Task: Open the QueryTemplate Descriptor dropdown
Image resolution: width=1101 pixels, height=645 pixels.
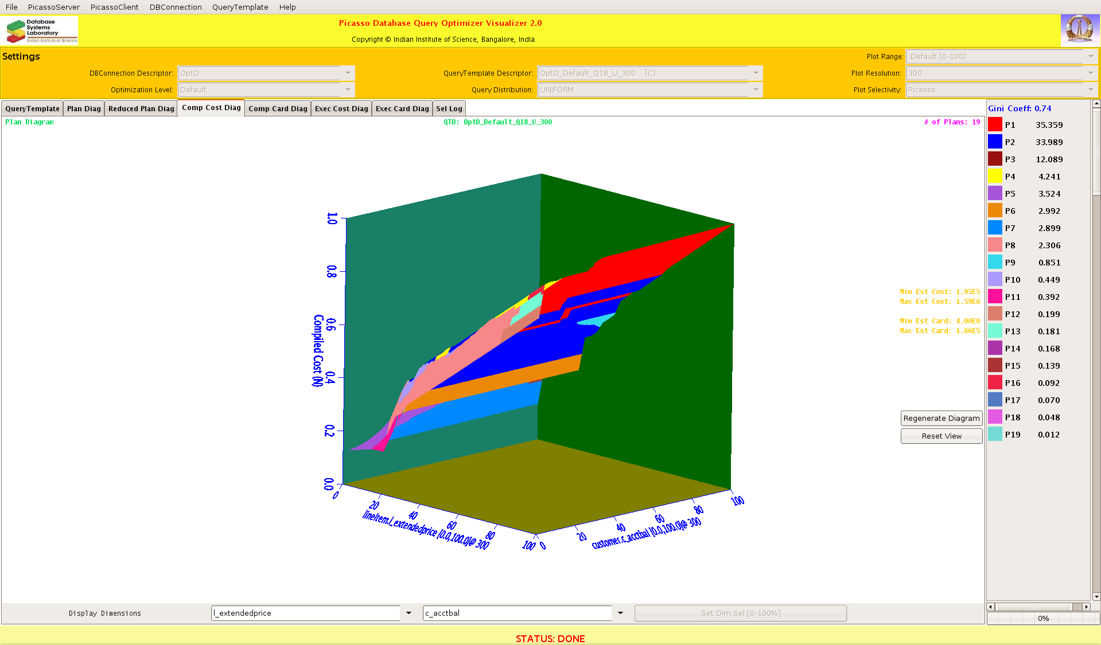Action: pyautogui.click(x=756, y=73)
